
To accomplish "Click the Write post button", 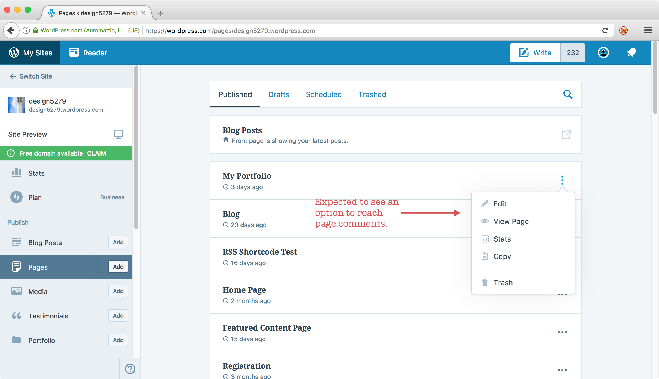I will coord(535,53).
